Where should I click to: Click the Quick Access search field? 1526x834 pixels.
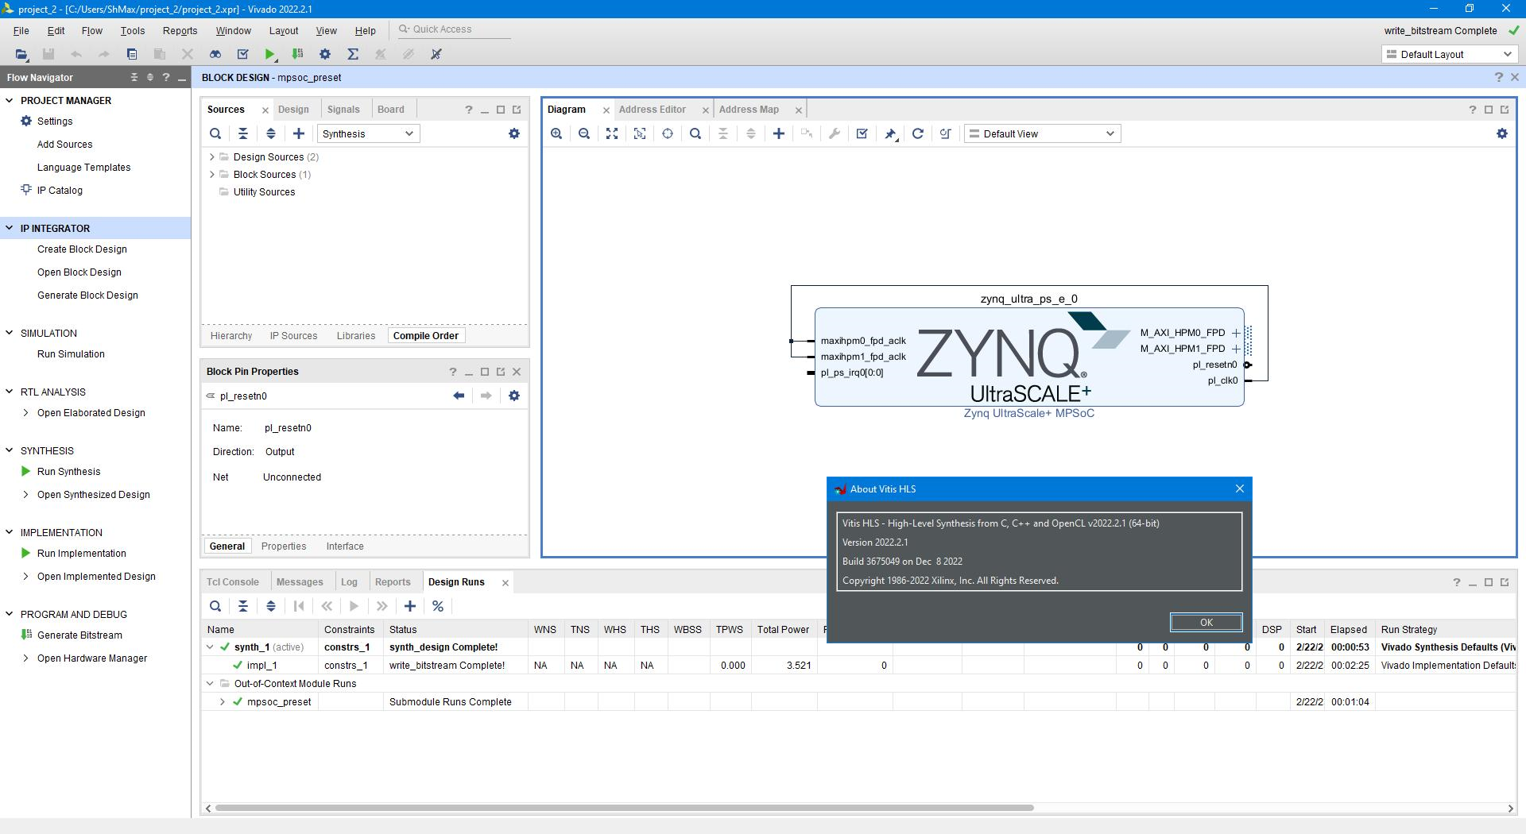point(454,29)
